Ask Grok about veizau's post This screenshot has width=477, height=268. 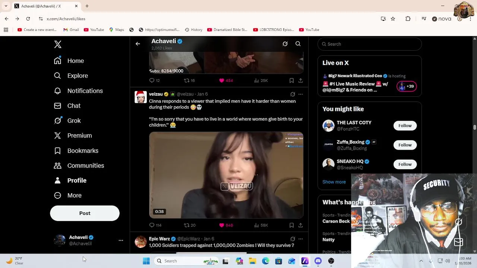point(293,94)
